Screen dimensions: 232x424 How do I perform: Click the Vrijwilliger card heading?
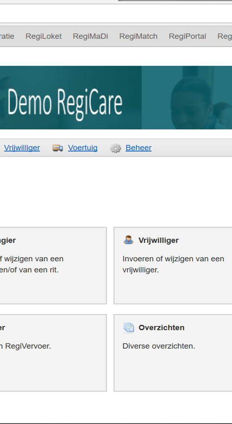tap(159, 241)
